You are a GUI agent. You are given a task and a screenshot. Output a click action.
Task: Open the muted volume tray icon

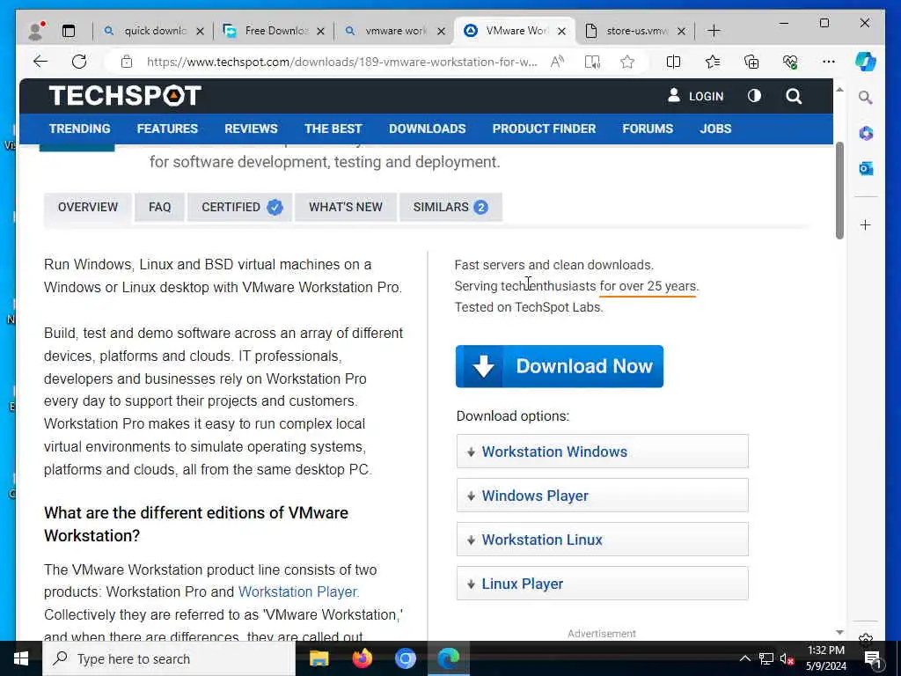pos(787,658)
